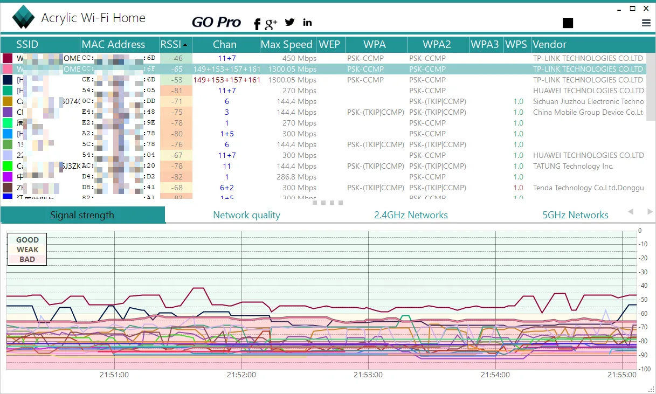656x394 pixels.
Task: Click the brown swatch on the -68 row
Action: tap(7, 188)
